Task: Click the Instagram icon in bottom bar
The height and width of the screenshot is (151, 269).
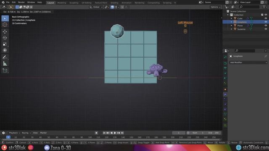Action: 31,148
